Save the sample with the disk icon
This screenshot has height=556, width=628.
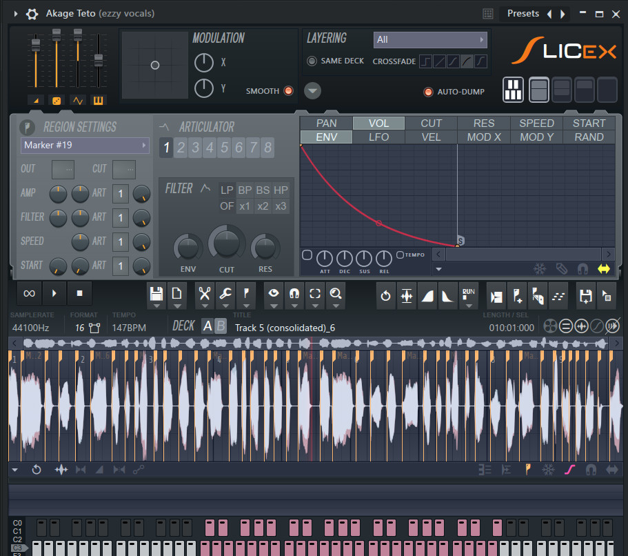point(156,295)
